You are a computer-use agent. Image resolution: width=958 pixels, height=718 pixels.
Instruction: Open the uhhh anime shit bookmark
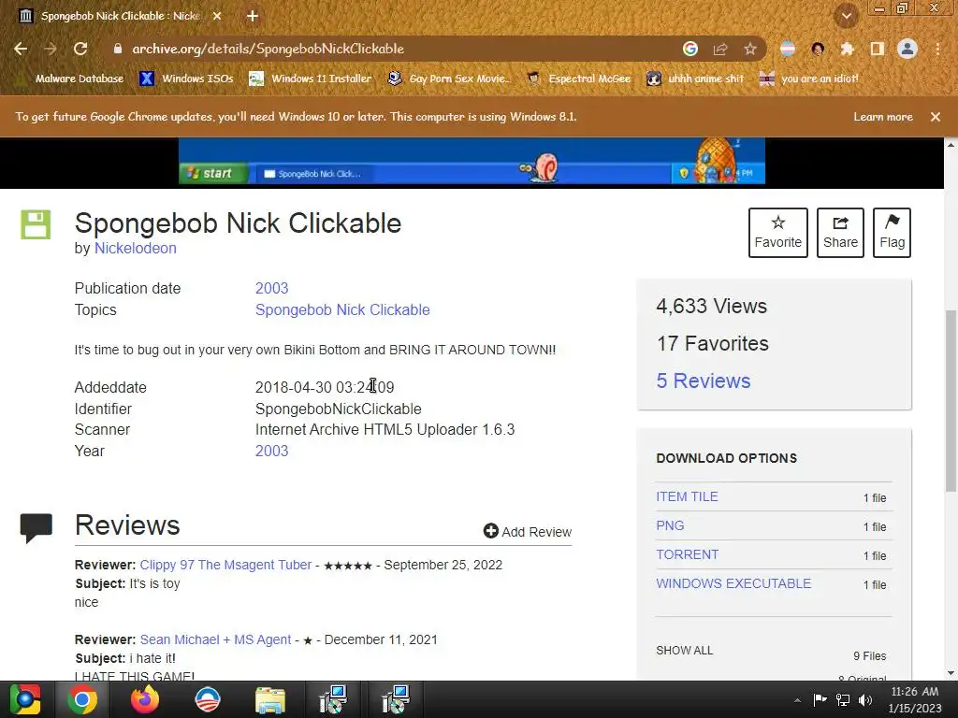tap(695, 79)
